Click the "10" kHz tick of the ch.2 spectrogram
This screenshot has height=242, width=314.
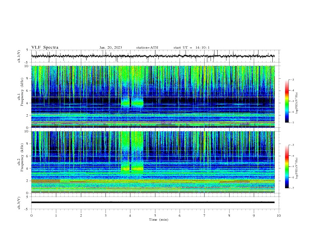pos(27,131)
